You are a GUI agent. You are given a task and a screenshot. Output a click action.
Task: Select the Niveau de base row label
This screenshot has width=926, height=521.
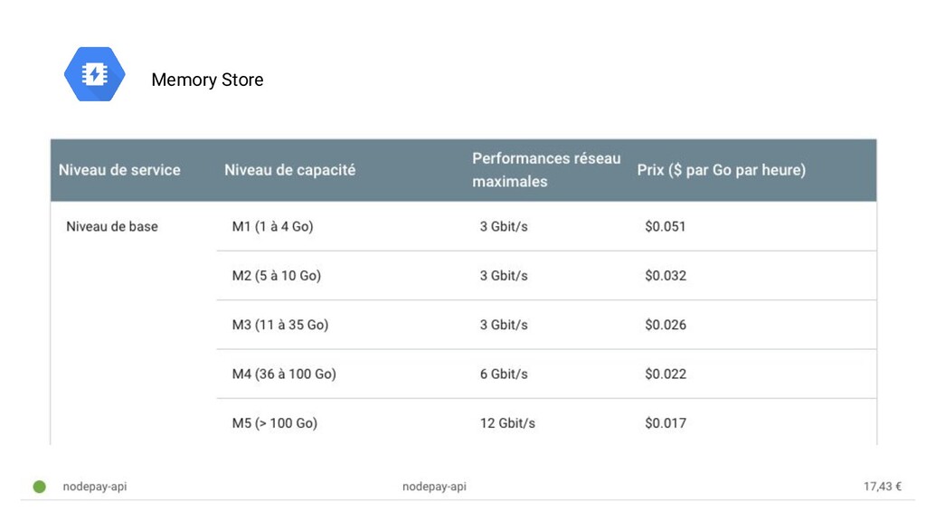(112, 227)
